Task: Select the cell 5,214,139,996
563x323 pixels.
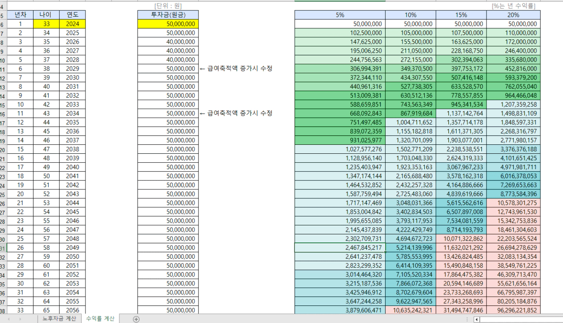Action: 411,248
